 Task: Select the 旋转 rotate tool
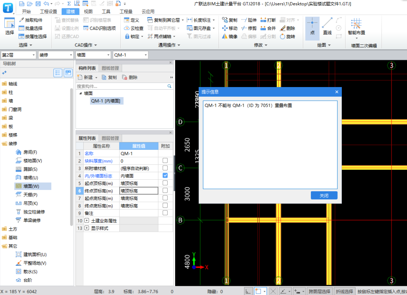tap(288, 36)
